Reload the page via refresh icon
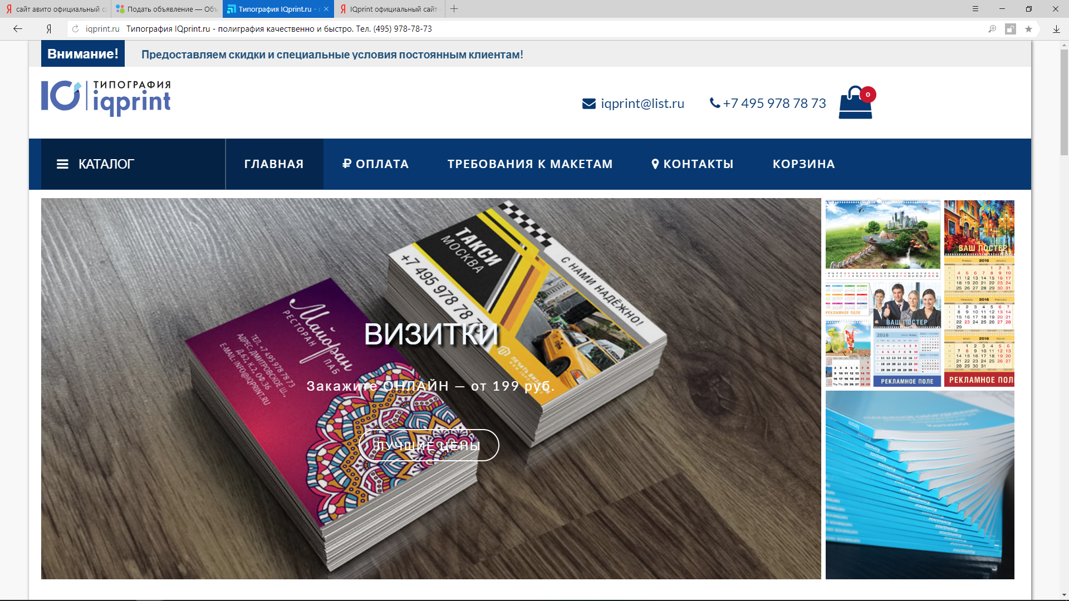Screen dimensions: 1069x601 76,29
